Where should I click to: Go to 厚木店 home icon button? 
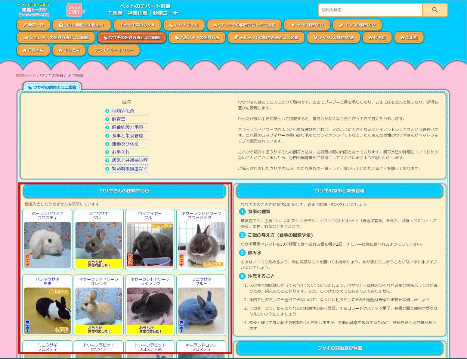pyautogui.click(x=377, y=38)
